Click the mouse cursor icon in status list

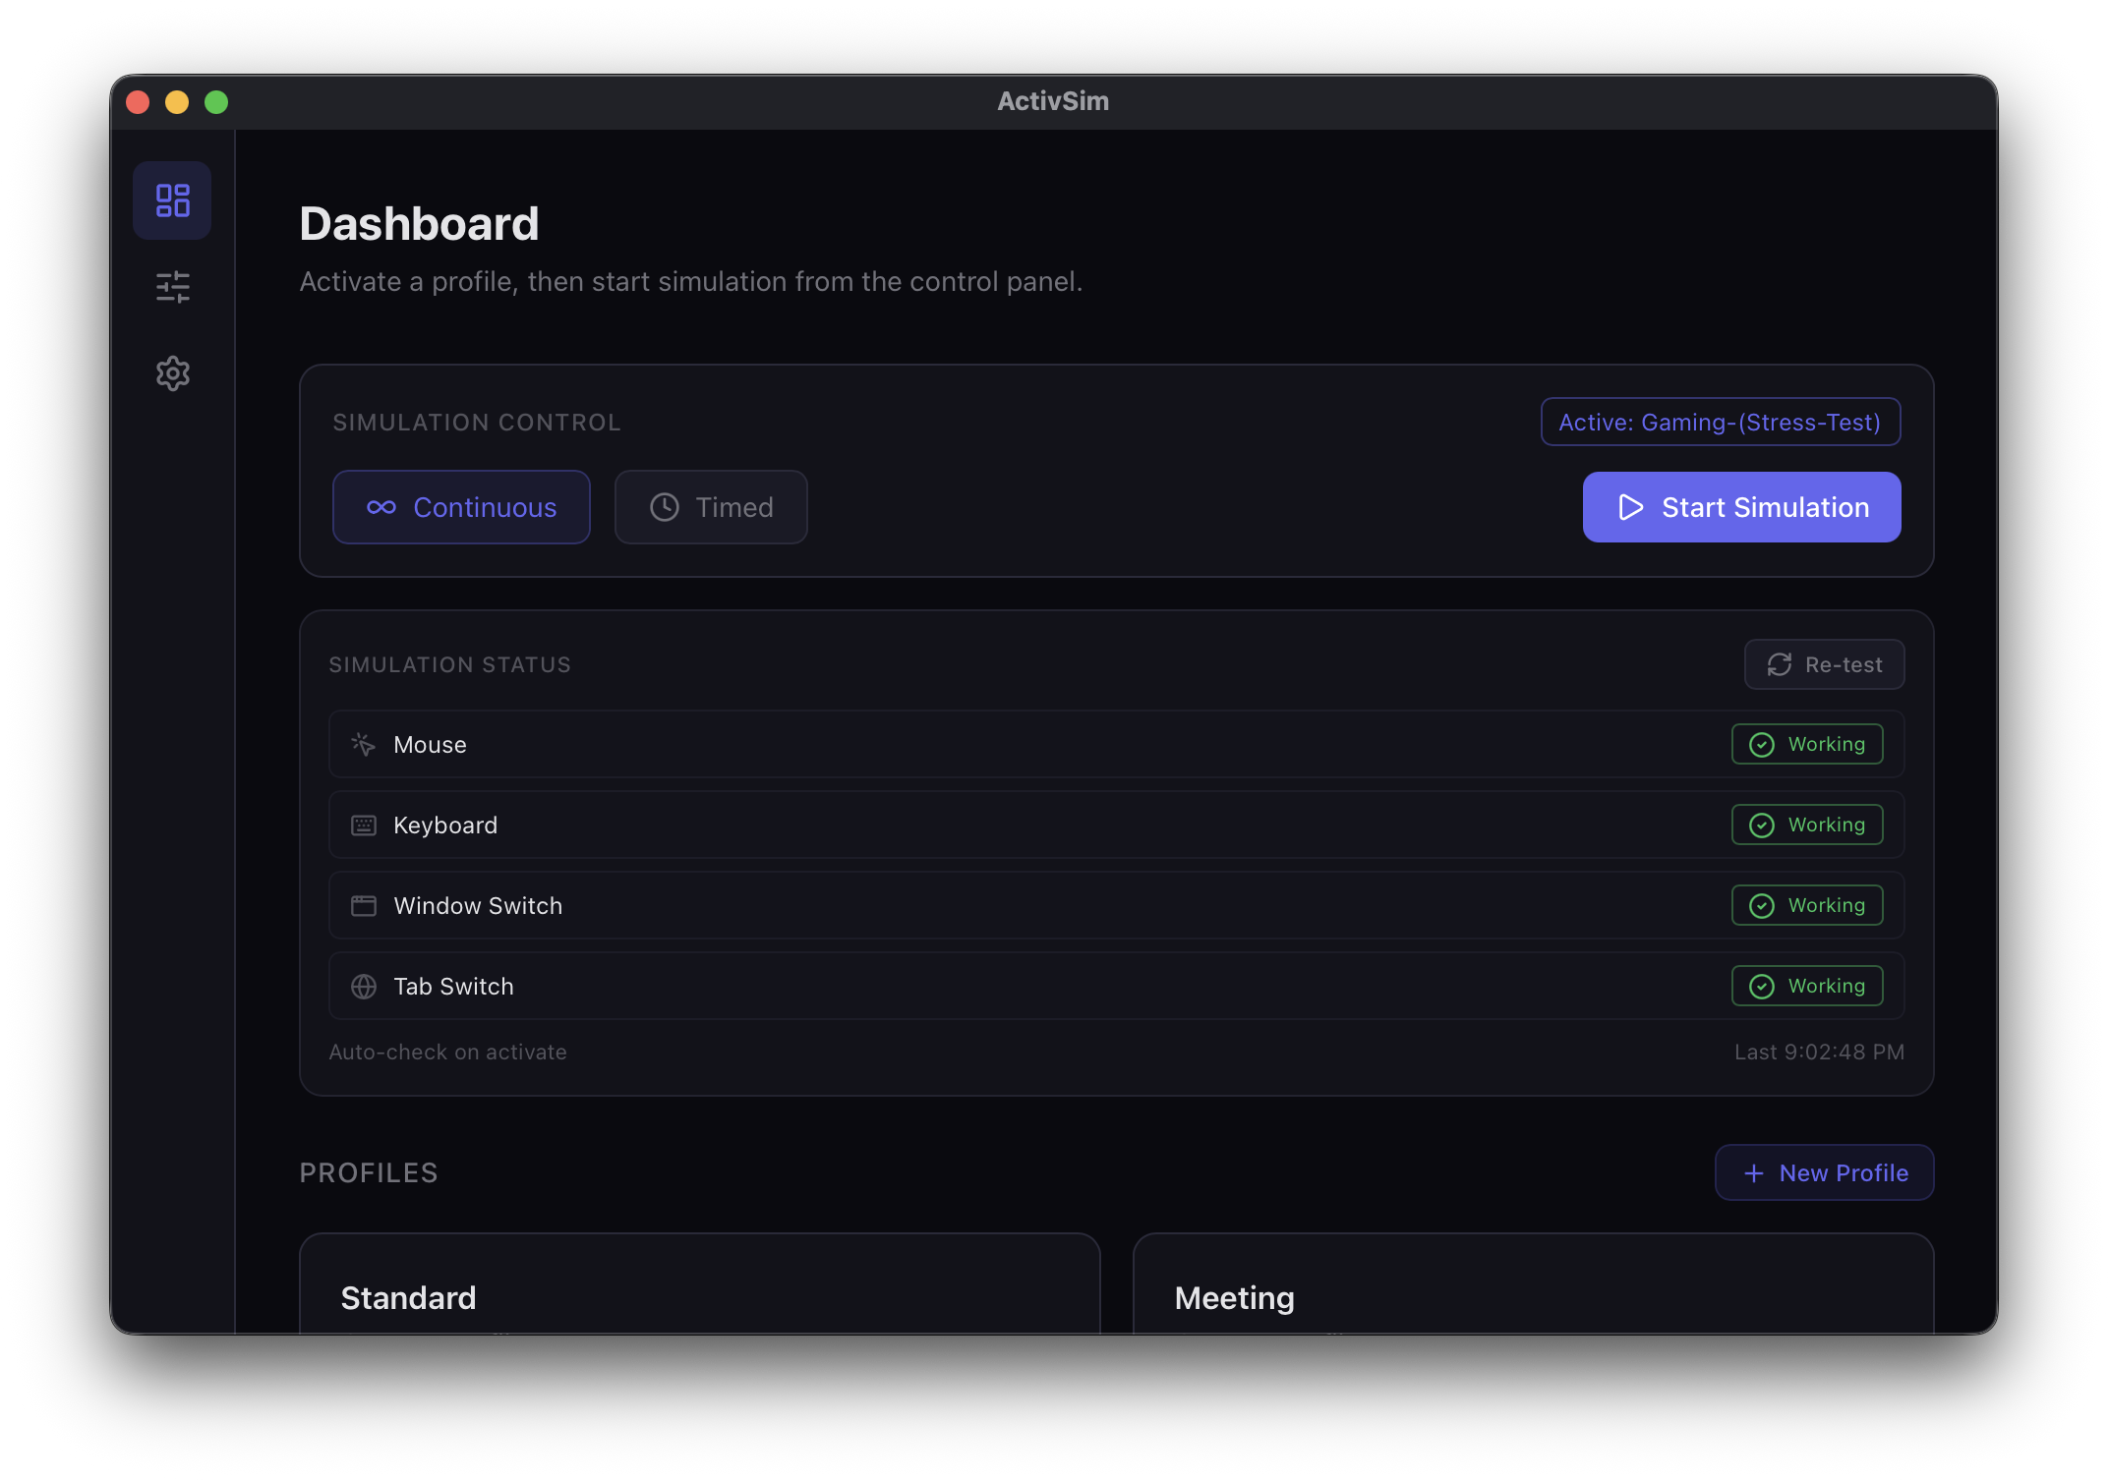click(363, 744)
